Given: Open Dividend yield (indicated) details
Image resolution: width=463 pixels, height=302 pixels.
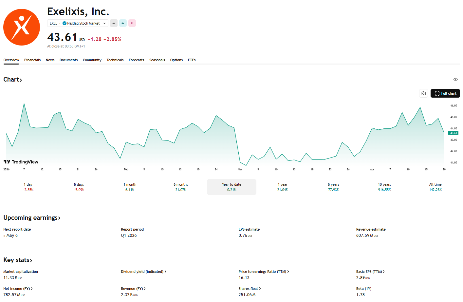Looking at the screenshot, I should tap(143, 272).
